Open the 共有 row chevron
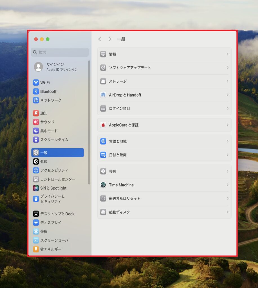 [228, 171]
